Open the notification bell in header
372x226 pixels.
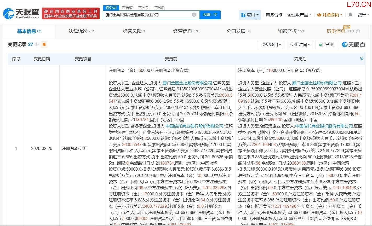pos(350,15)
